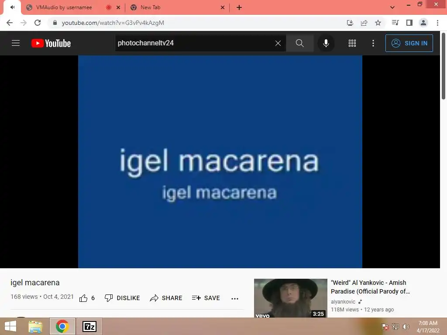The height and width of the screenshot is (335, 447).
Task: Open Chrome from the taskbar
Action: click(62, 326)
